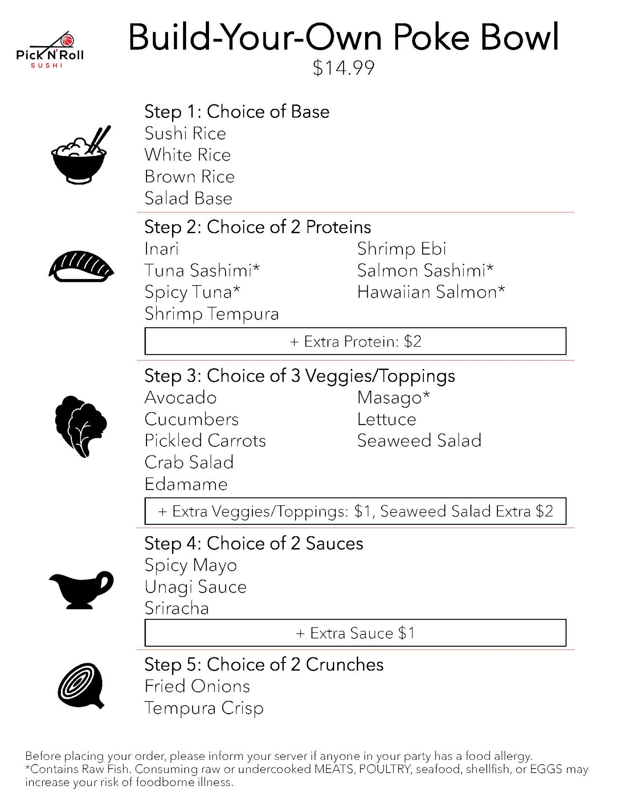
Task: Pick Tempura Crisp crunch option
Action: point(204,708)
